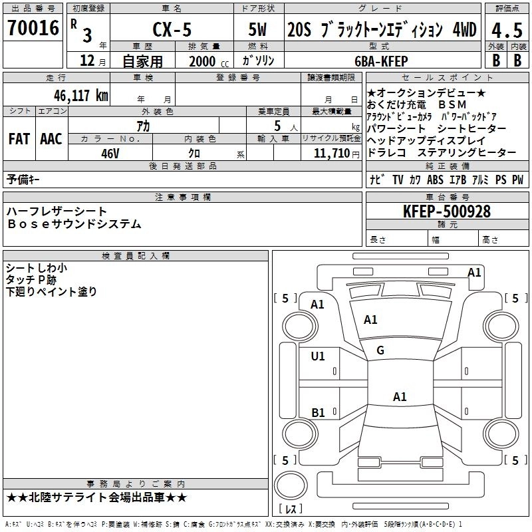Viewport: 532px width, 532px height.
Task: Select displacement value 2000 cc
Action: coord(209,61)
